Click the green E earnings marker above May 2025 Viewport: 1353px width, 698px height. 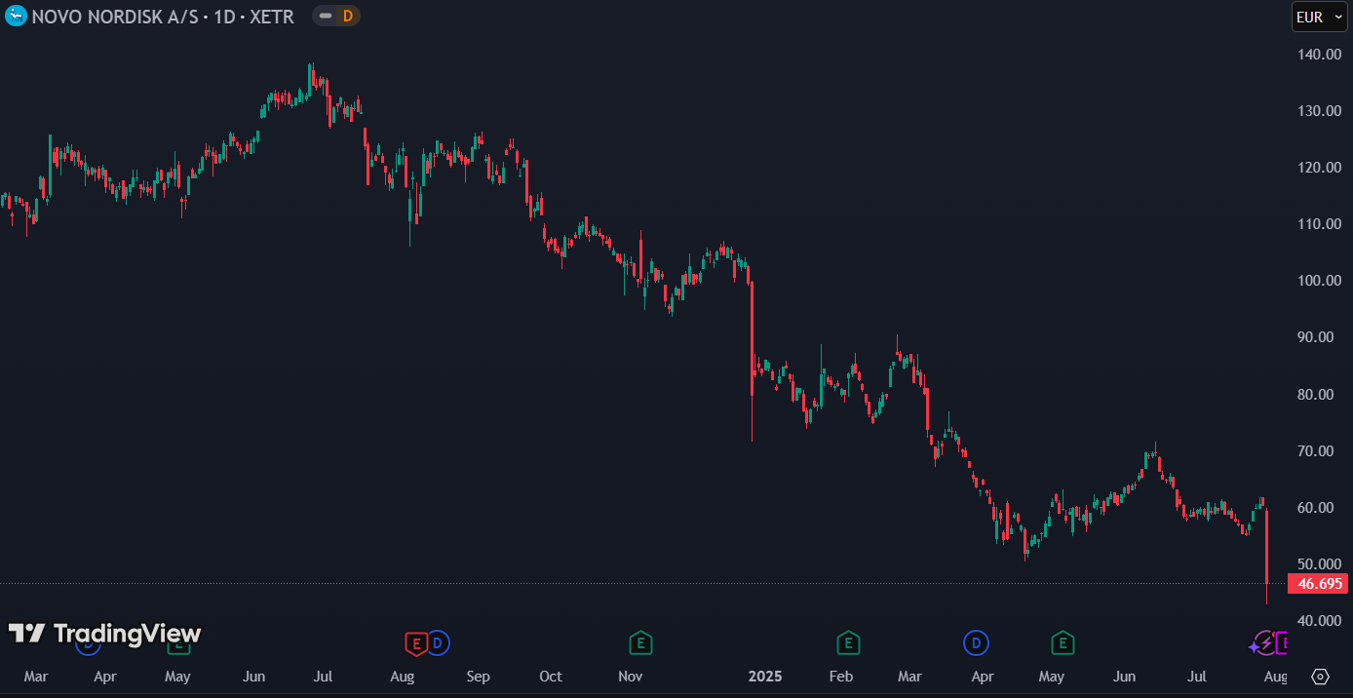(x=1063, y=642)
